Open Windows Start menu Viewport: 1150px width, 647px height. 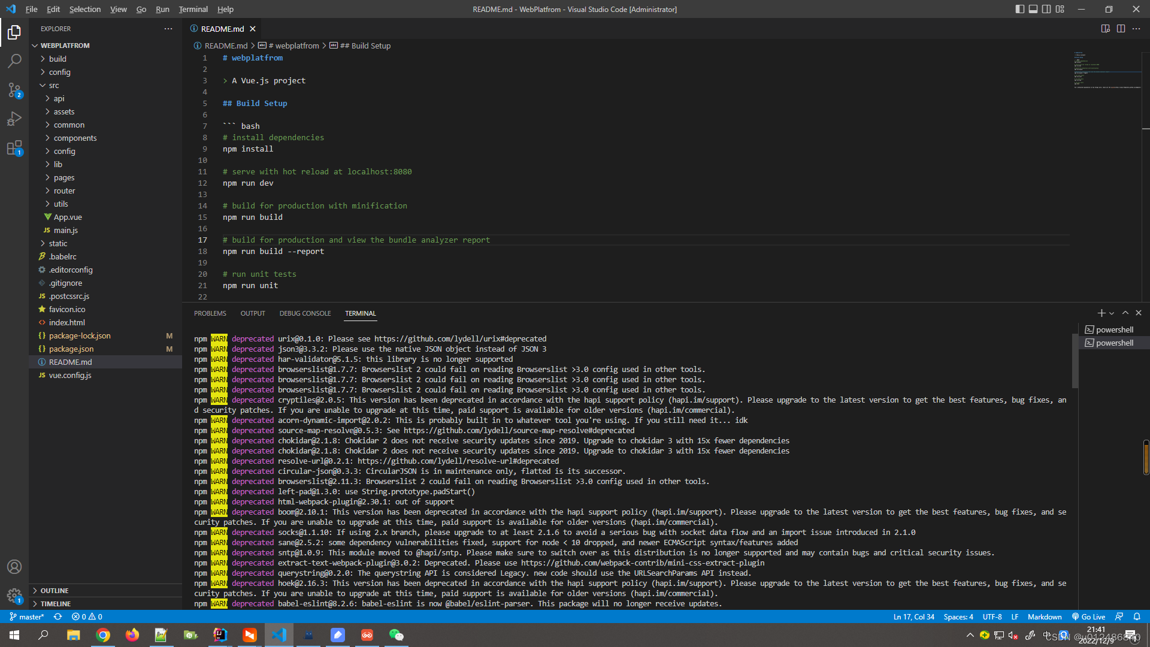[x=14, y=635]
